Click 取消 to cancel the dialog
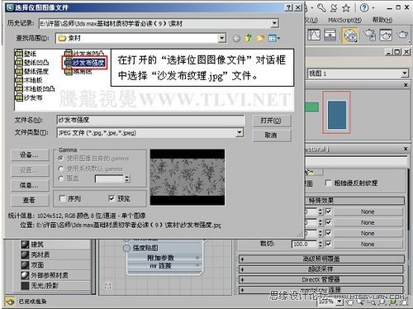This screenshot has height=309, width=413. 271,135
